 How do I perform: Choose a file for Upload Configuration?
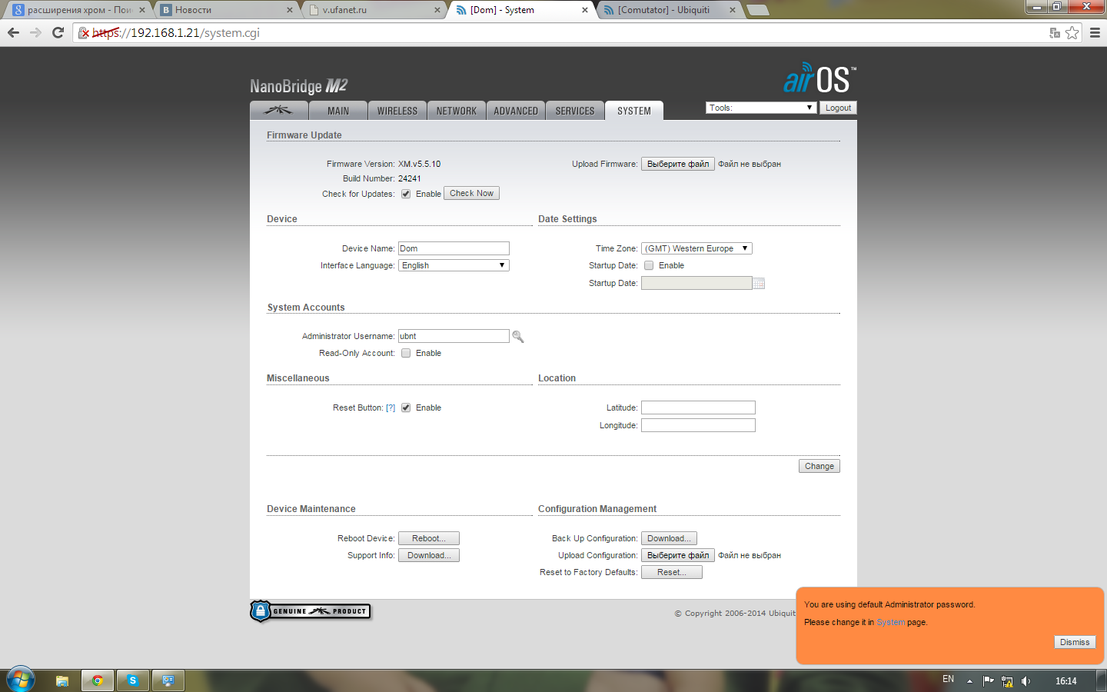[x=678, y=555]
